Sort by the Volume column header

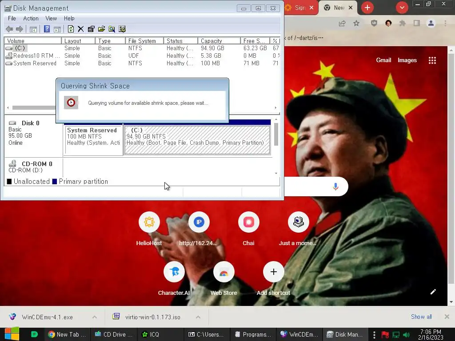tap(33, 41)
